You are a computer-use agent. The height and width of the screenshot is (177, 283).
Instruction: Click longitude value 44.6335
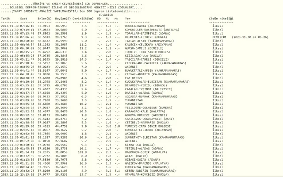click(61, 52)
